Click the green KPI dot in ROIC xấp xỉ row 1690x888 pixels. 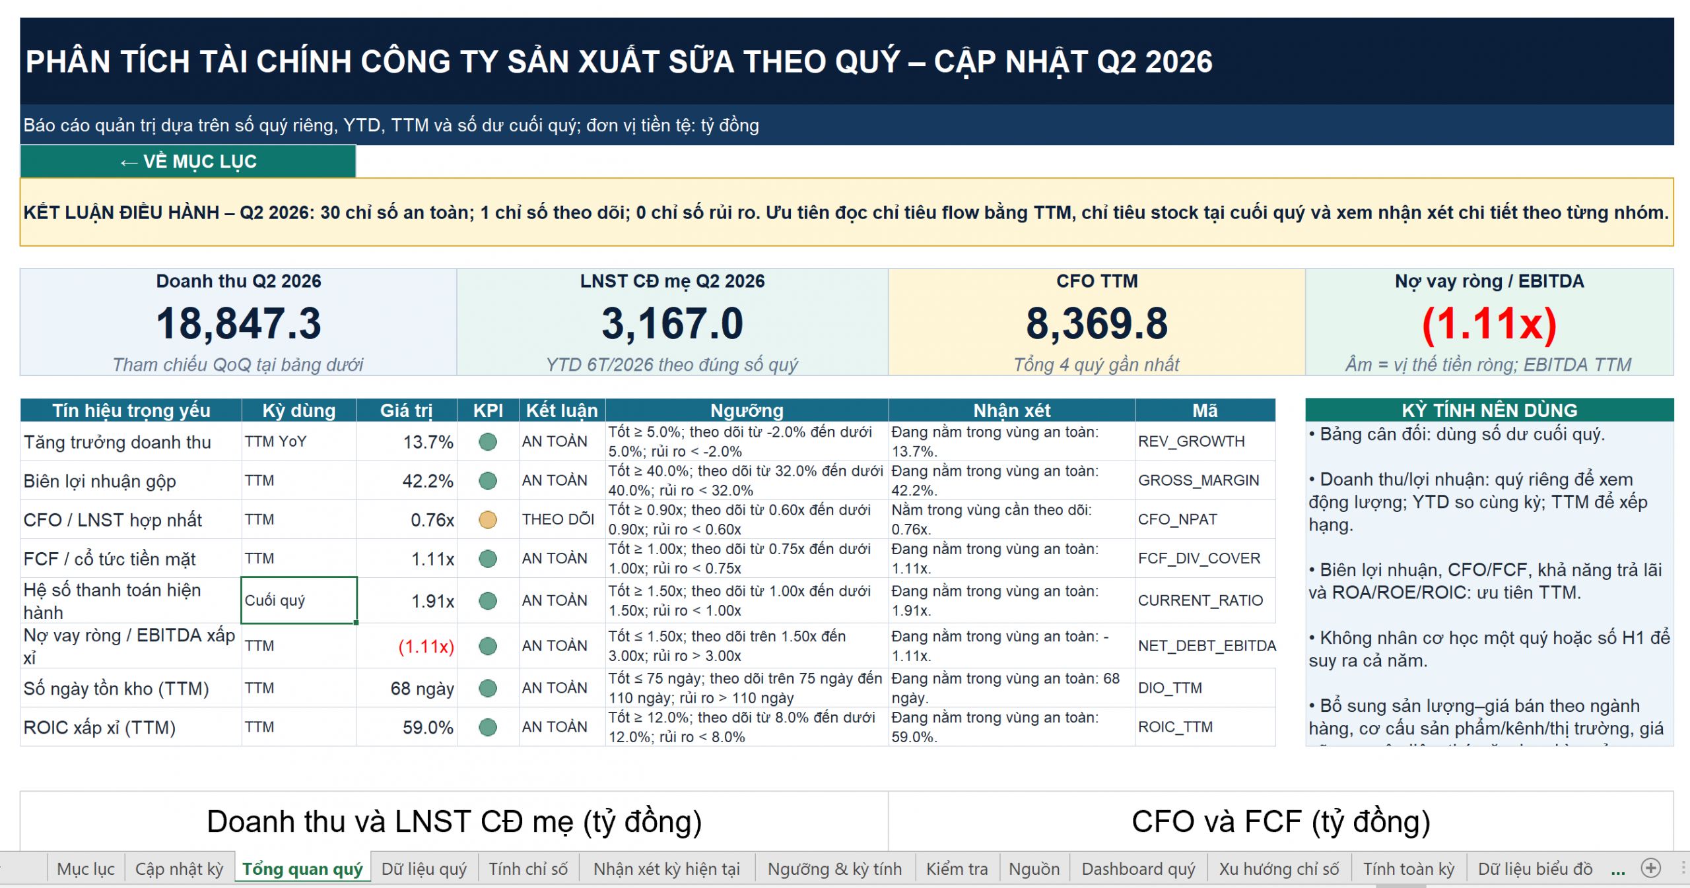point(488,727)
